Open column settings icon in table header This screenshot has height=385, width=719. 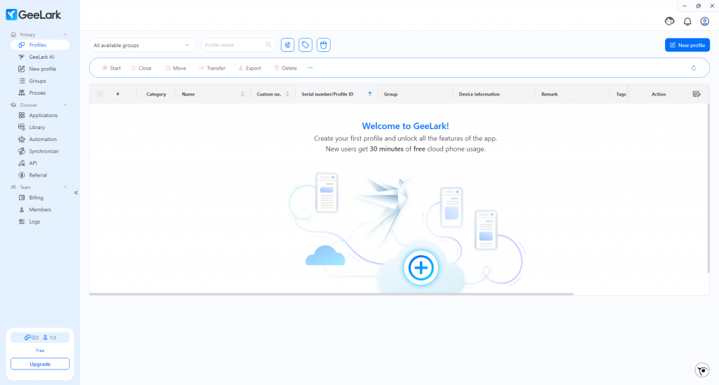[697, 94]
